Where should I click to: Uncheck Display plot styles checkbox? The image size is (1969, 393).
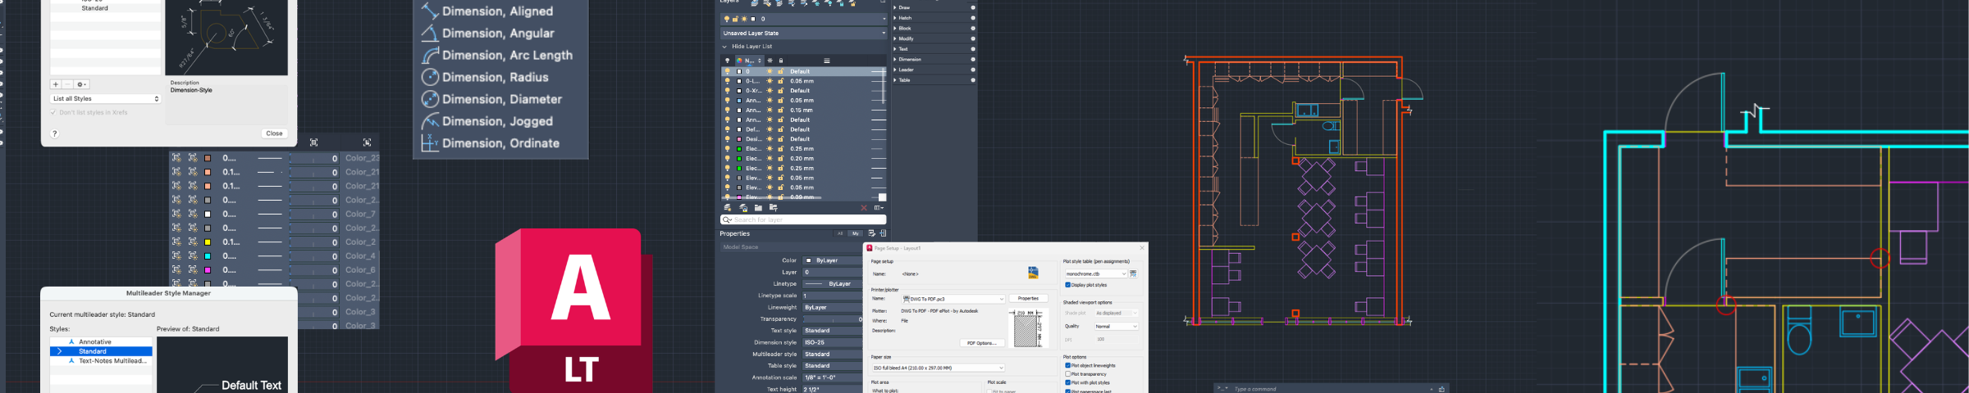[1067, 285]
